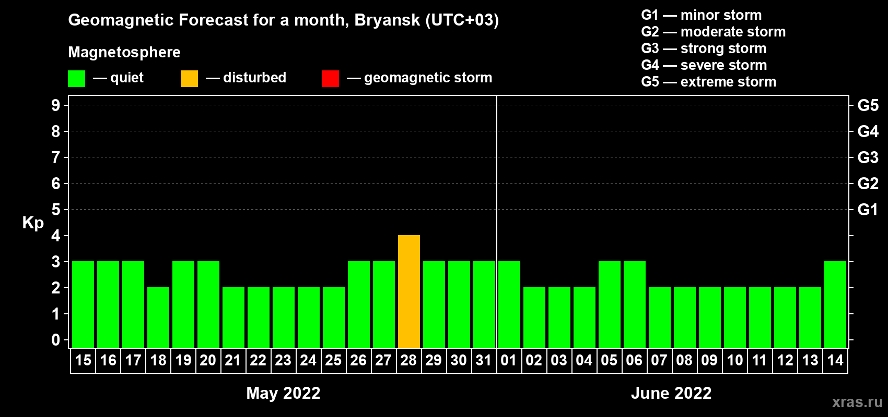Click the 'geomagnetic storm' legend label

click(428, 78)
